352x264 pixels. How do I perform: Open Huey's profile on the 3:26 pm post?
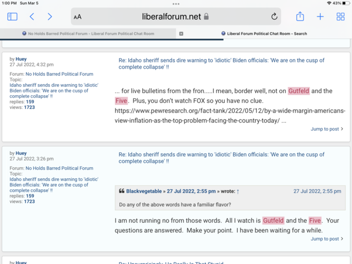click(x=21, y=153)
